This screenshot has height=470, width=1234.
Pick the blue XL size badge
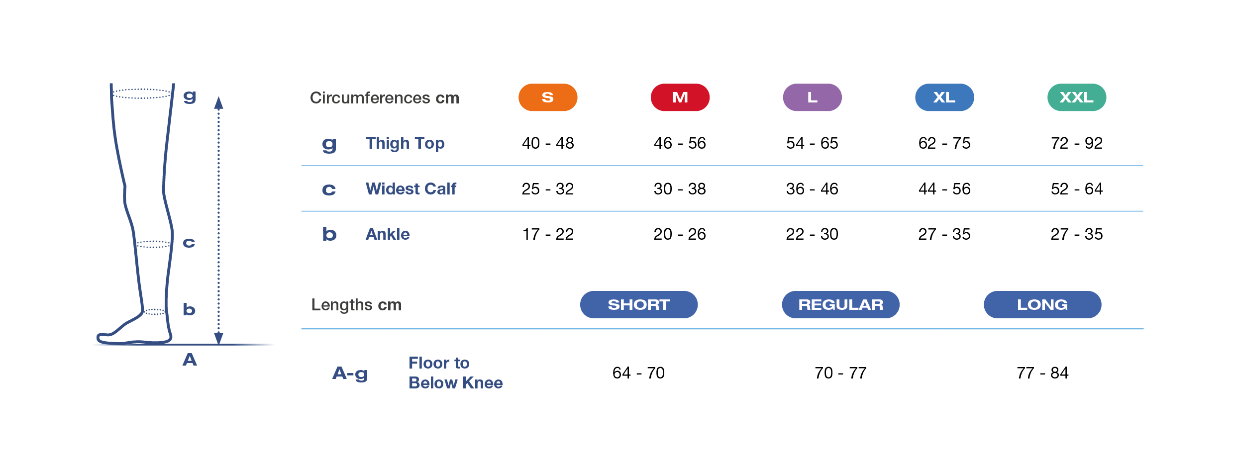944,97
